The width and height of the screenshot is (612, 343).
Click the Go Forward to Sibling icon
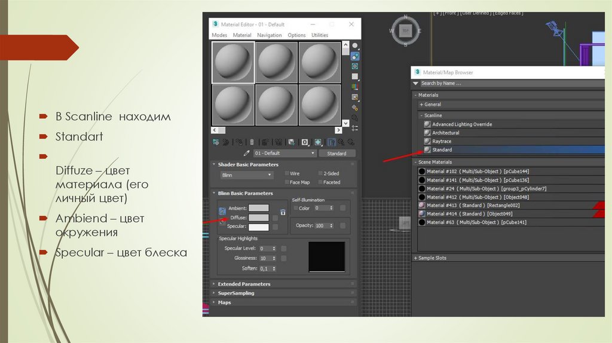351,142
